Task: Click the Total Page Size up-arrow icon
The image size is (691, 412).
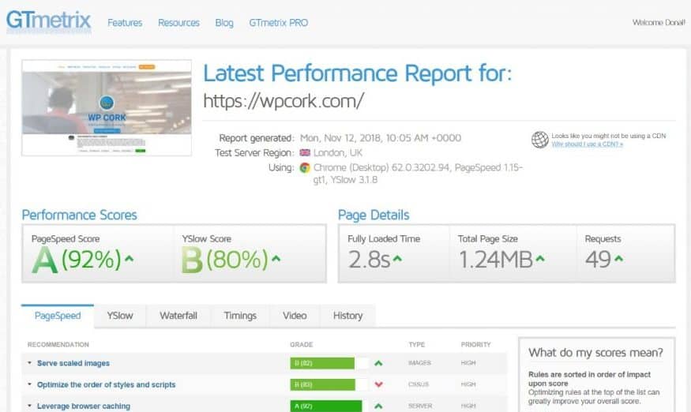Action: click(540, 259)
